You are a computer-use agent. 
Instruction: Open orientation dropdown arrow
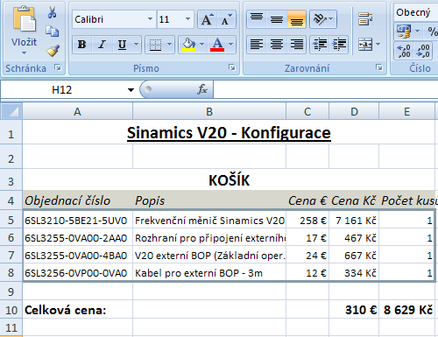coord(331,19)
